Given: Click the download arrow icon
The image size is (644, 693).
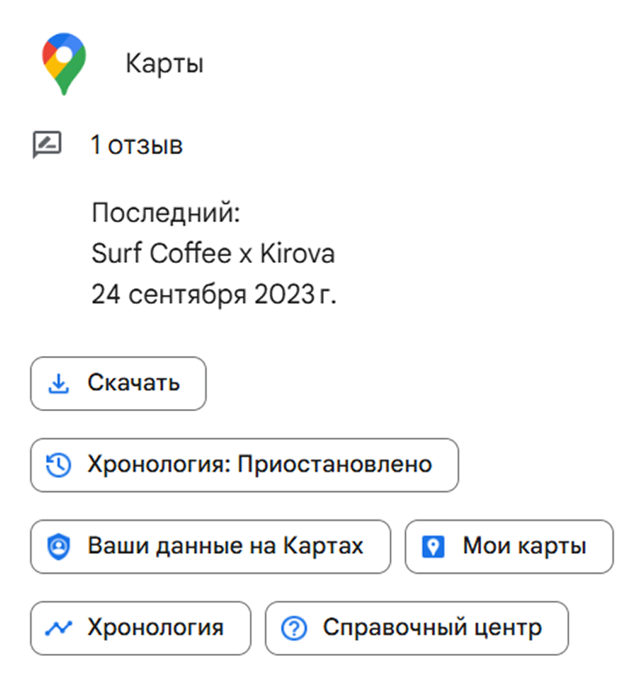Looking at the screenshot, I should [58, 384].
